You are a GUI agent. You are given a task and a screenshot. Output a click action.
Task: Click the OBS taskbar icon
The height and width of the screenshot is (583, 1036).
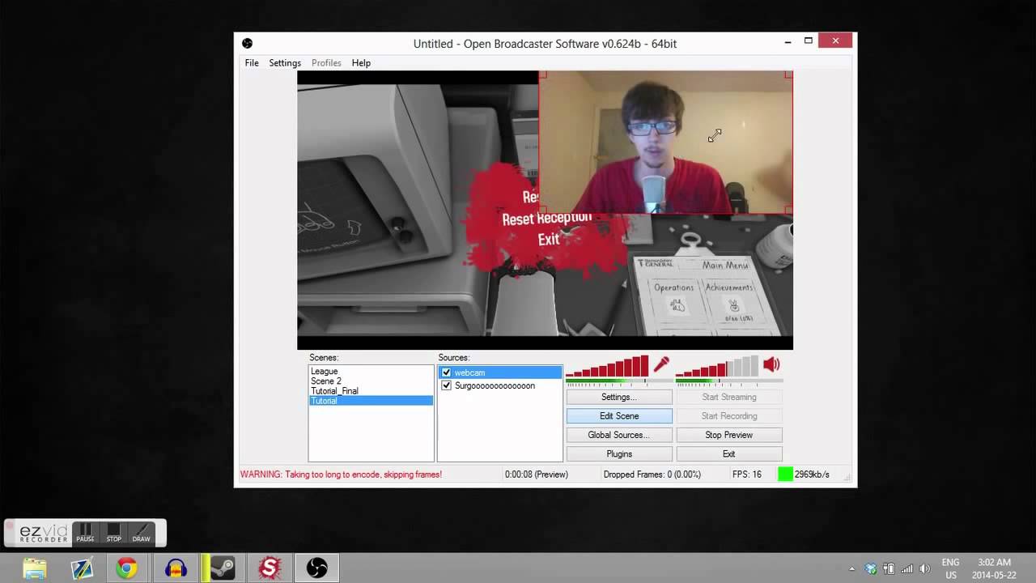pyautogui.click(x=316, y=568)
